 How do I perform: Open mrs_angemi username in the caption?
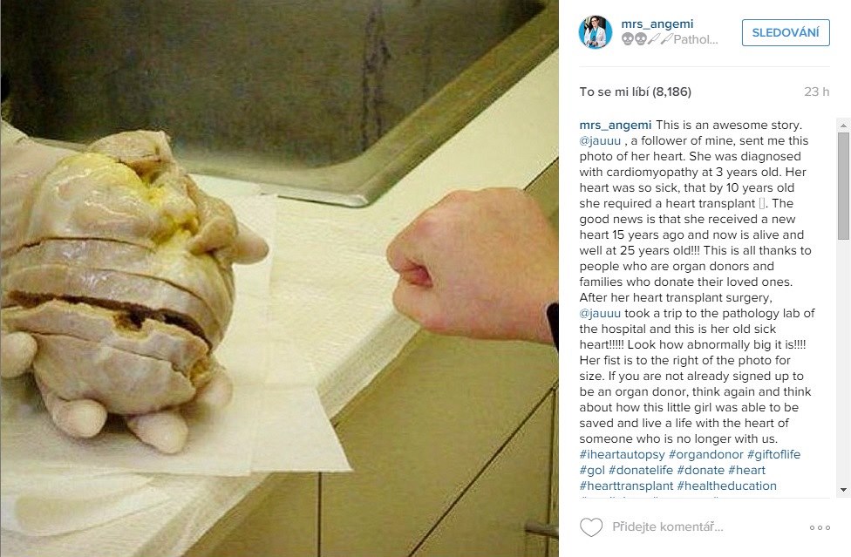[x=616, y=125]
